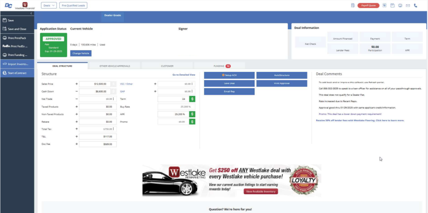Toggle the minus sign next to Net Trade
Image resolution: width=428 pixels, height=213 pixels.
[x=76, y=99]
